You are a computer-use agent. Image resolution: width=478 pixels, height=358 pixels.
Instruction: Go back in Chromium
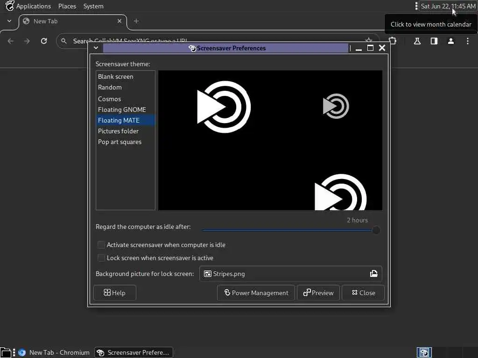coord(11,41)
